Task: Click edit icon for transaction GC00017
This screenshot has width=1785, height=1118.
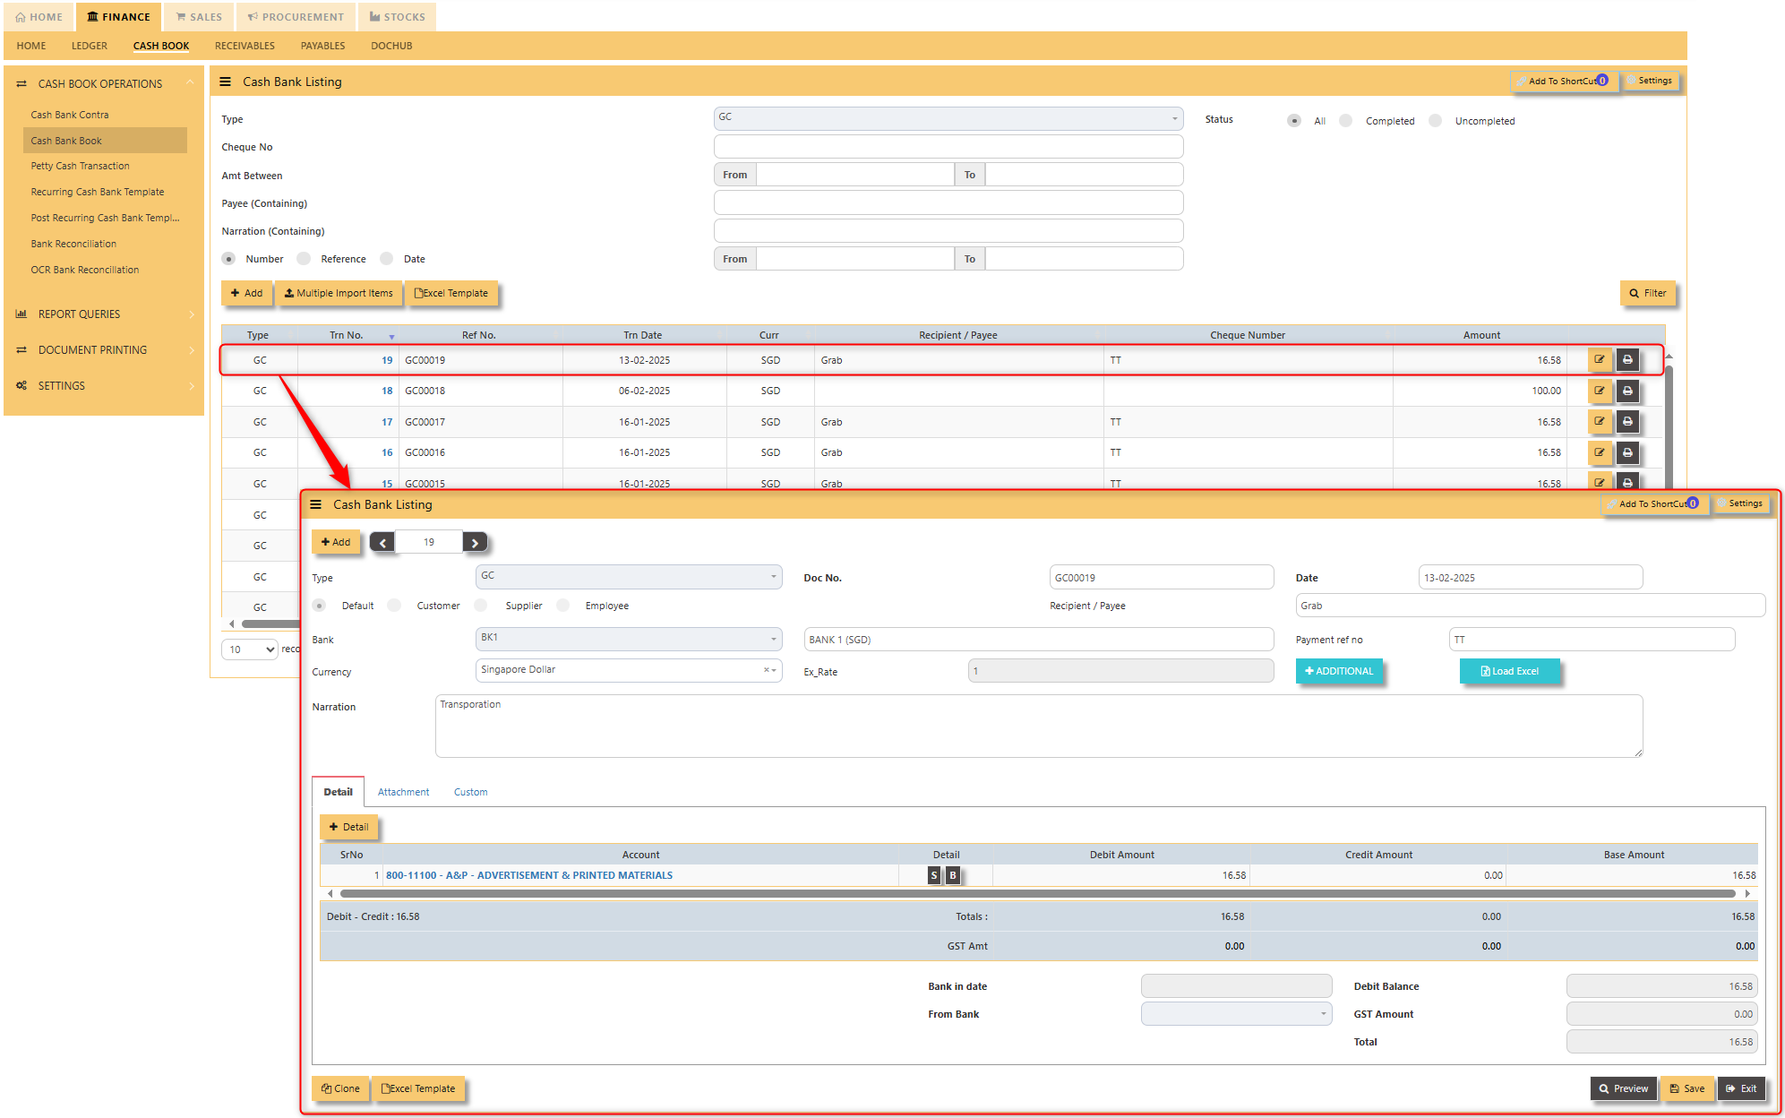Action: [x=1599, y=421]
